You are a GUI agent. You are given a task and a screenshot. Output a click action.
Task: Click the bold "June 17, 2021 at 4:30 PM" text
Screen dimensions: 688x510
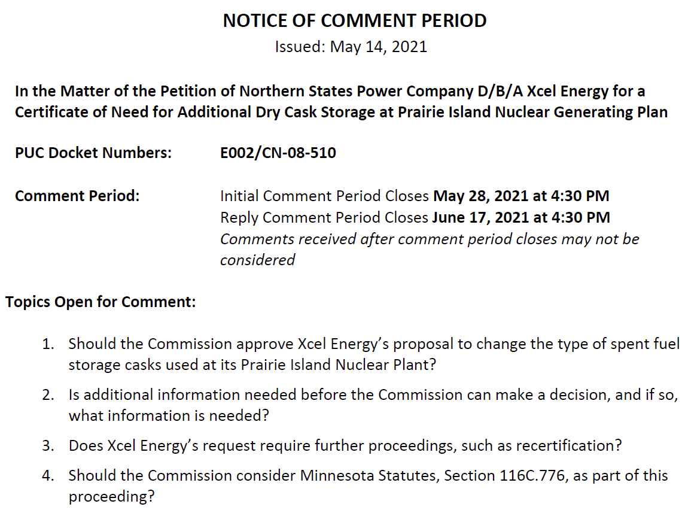[520, 217]
